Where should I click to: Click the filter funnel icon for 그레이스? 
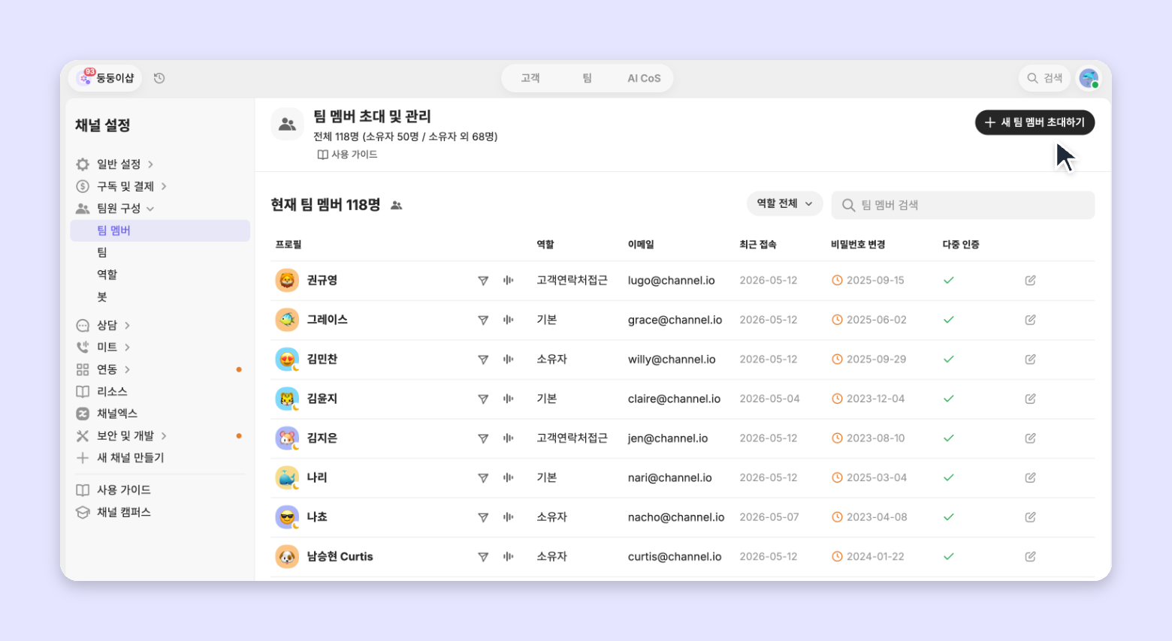click(x=483, y=320)
